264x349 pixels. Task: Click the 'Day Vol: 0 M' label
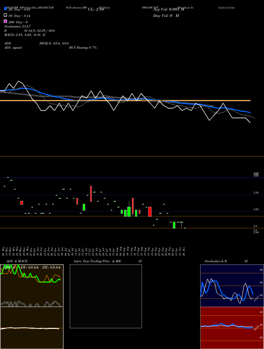[166, 15]
